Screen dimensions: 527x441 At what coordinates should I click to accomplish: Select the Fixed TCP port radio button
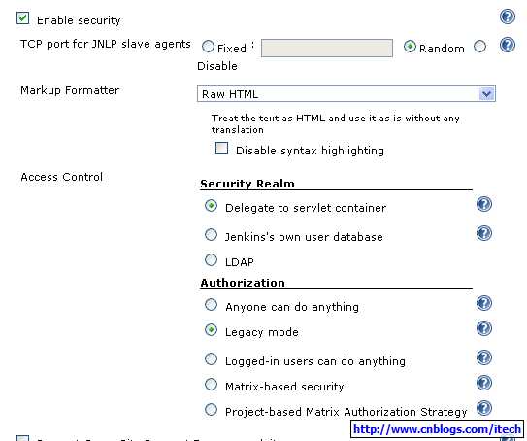(x=208, y=46)
